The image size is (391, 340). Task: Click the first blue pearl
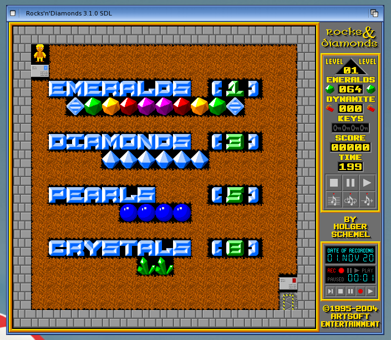point(128,212)
